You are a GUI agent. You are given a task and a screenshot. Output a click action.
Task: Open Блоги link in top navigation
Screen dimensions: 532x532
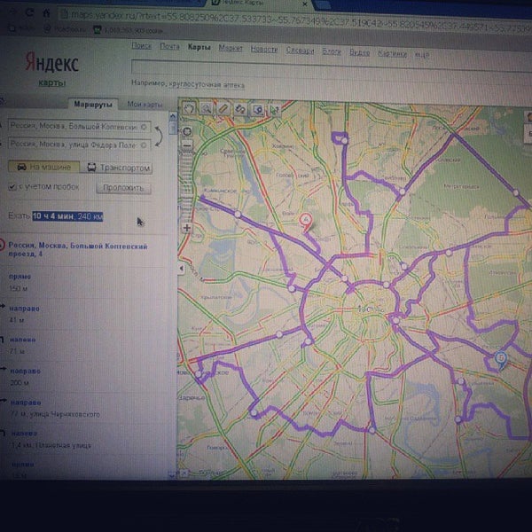click(331, 51)
